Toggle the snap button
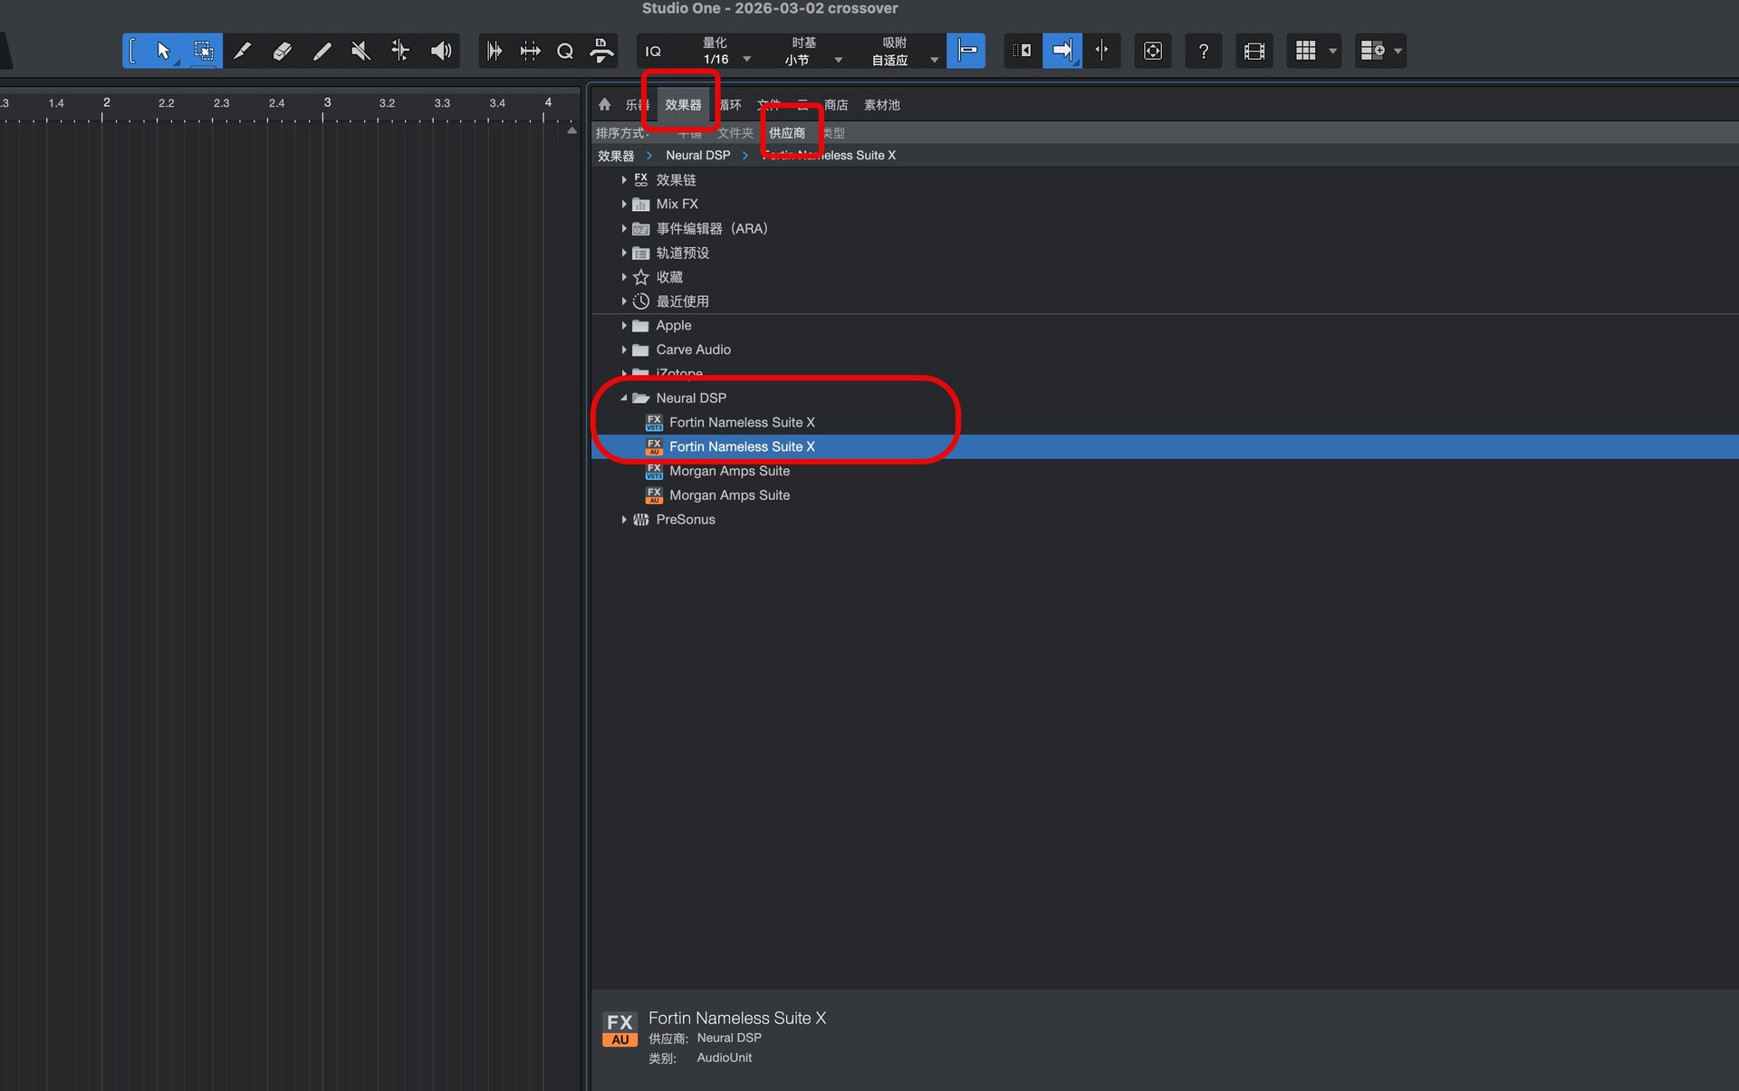 [966, 51]
